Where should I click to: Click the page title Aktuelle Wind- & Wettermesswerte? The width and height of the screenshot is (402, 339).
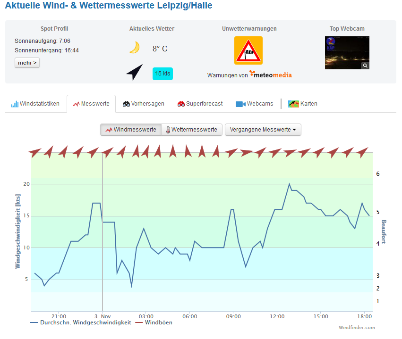click(109, 5)
